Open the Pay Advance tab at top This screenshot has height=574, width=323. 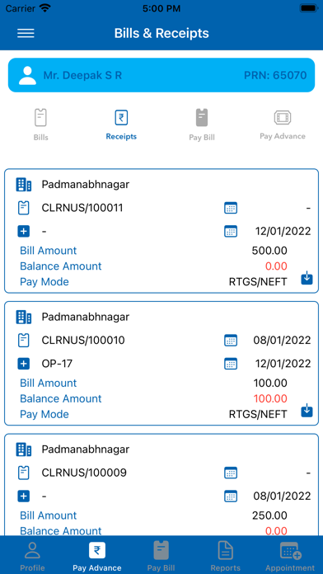(283, 125)
